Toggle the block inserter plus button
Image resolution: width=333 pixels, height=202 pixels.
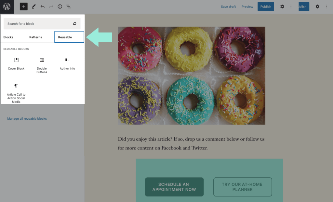tap(23, 6)
